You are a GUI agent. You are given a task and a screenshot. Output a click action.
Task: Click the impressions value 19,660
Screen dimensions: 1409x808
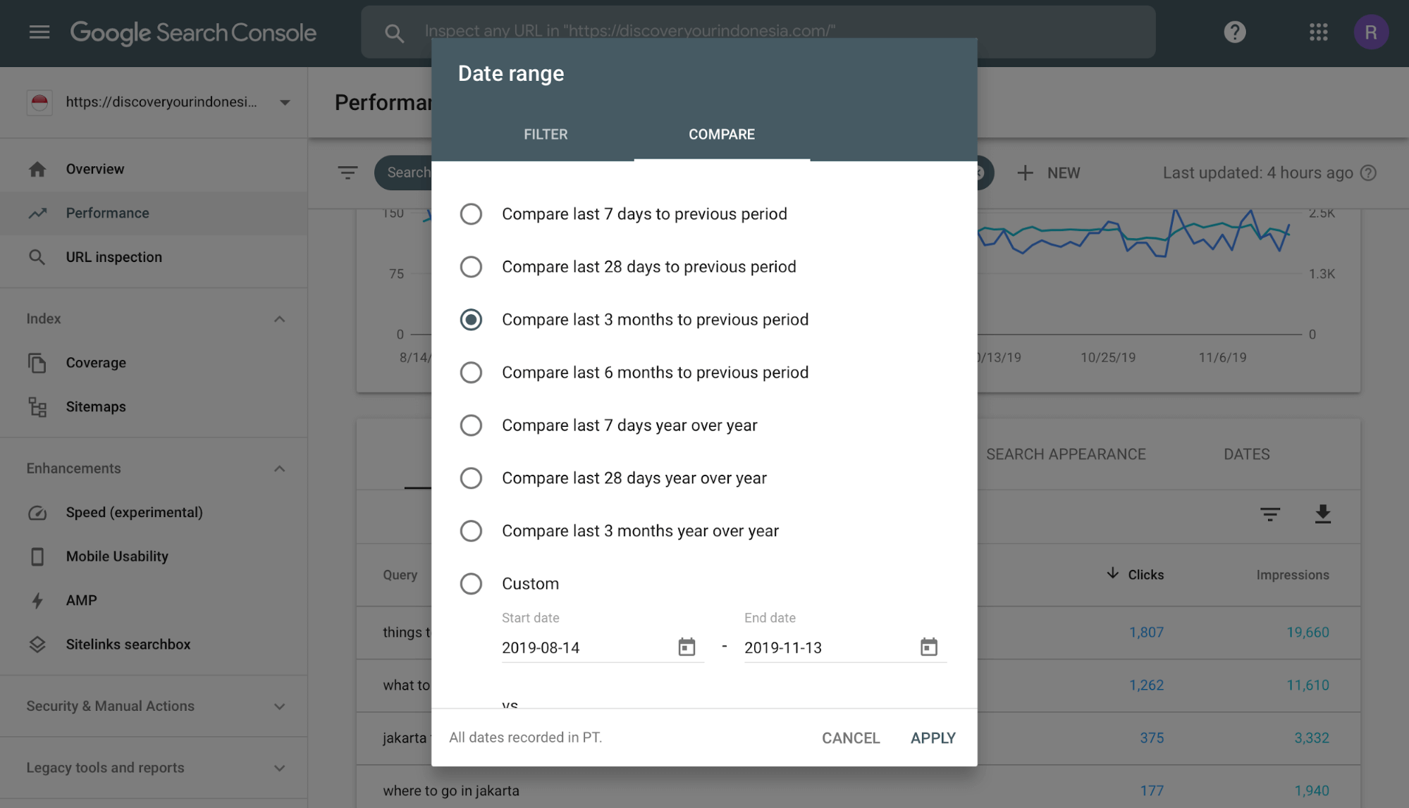pos(1308,632)
